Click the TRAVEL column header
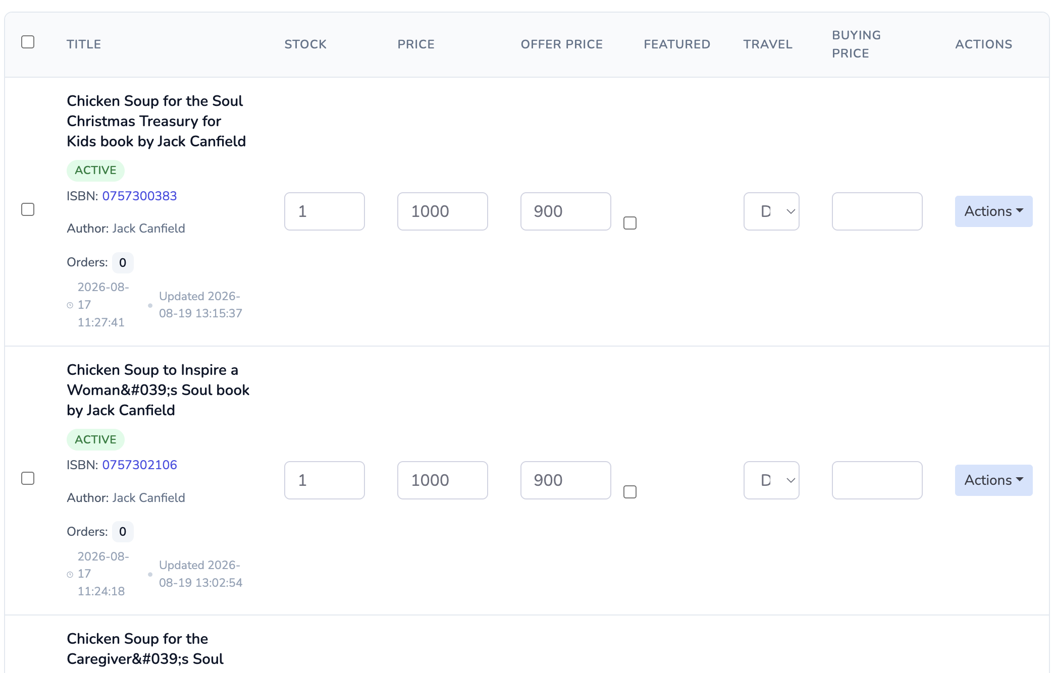 768,44
